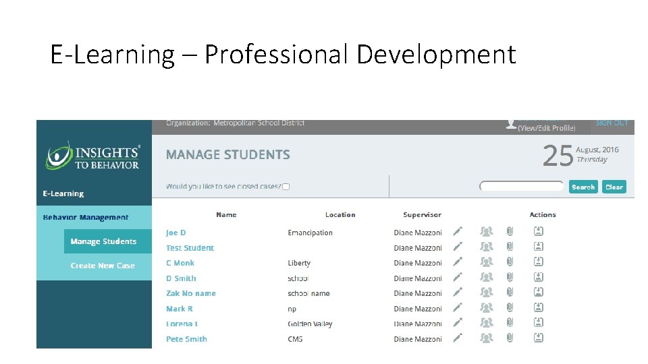Click pencil edit icon for Zak No name
Viewport: 648px width, 364px height.
pyautogui.click(x=458, y=292)
